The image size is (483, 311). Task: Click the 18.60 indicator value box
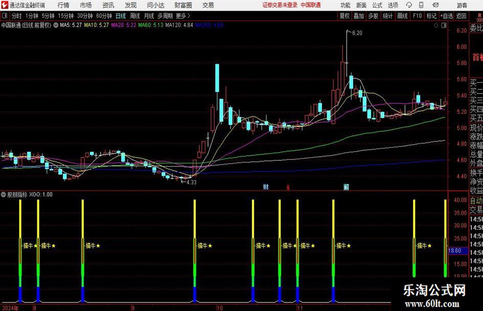pyautogui.click(x=458, y=251)
